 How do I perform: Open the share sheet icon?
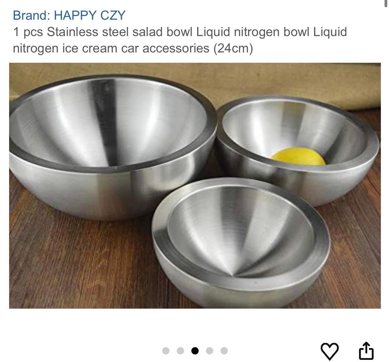[x=366, y=350]
